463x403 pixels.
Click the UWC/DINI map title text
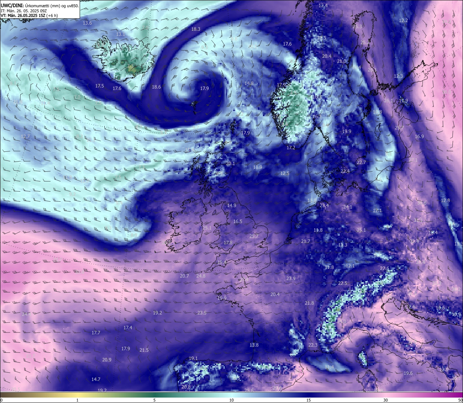tap(40, 5)
